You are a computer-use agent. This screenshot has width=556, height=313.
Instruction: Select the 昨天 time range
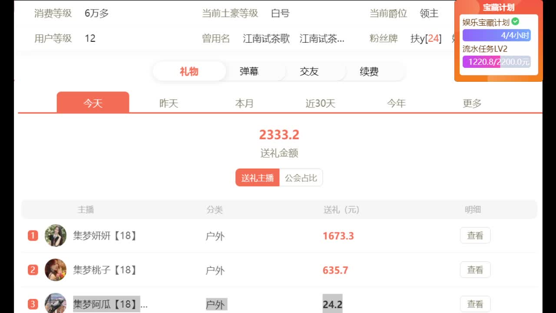169,103
